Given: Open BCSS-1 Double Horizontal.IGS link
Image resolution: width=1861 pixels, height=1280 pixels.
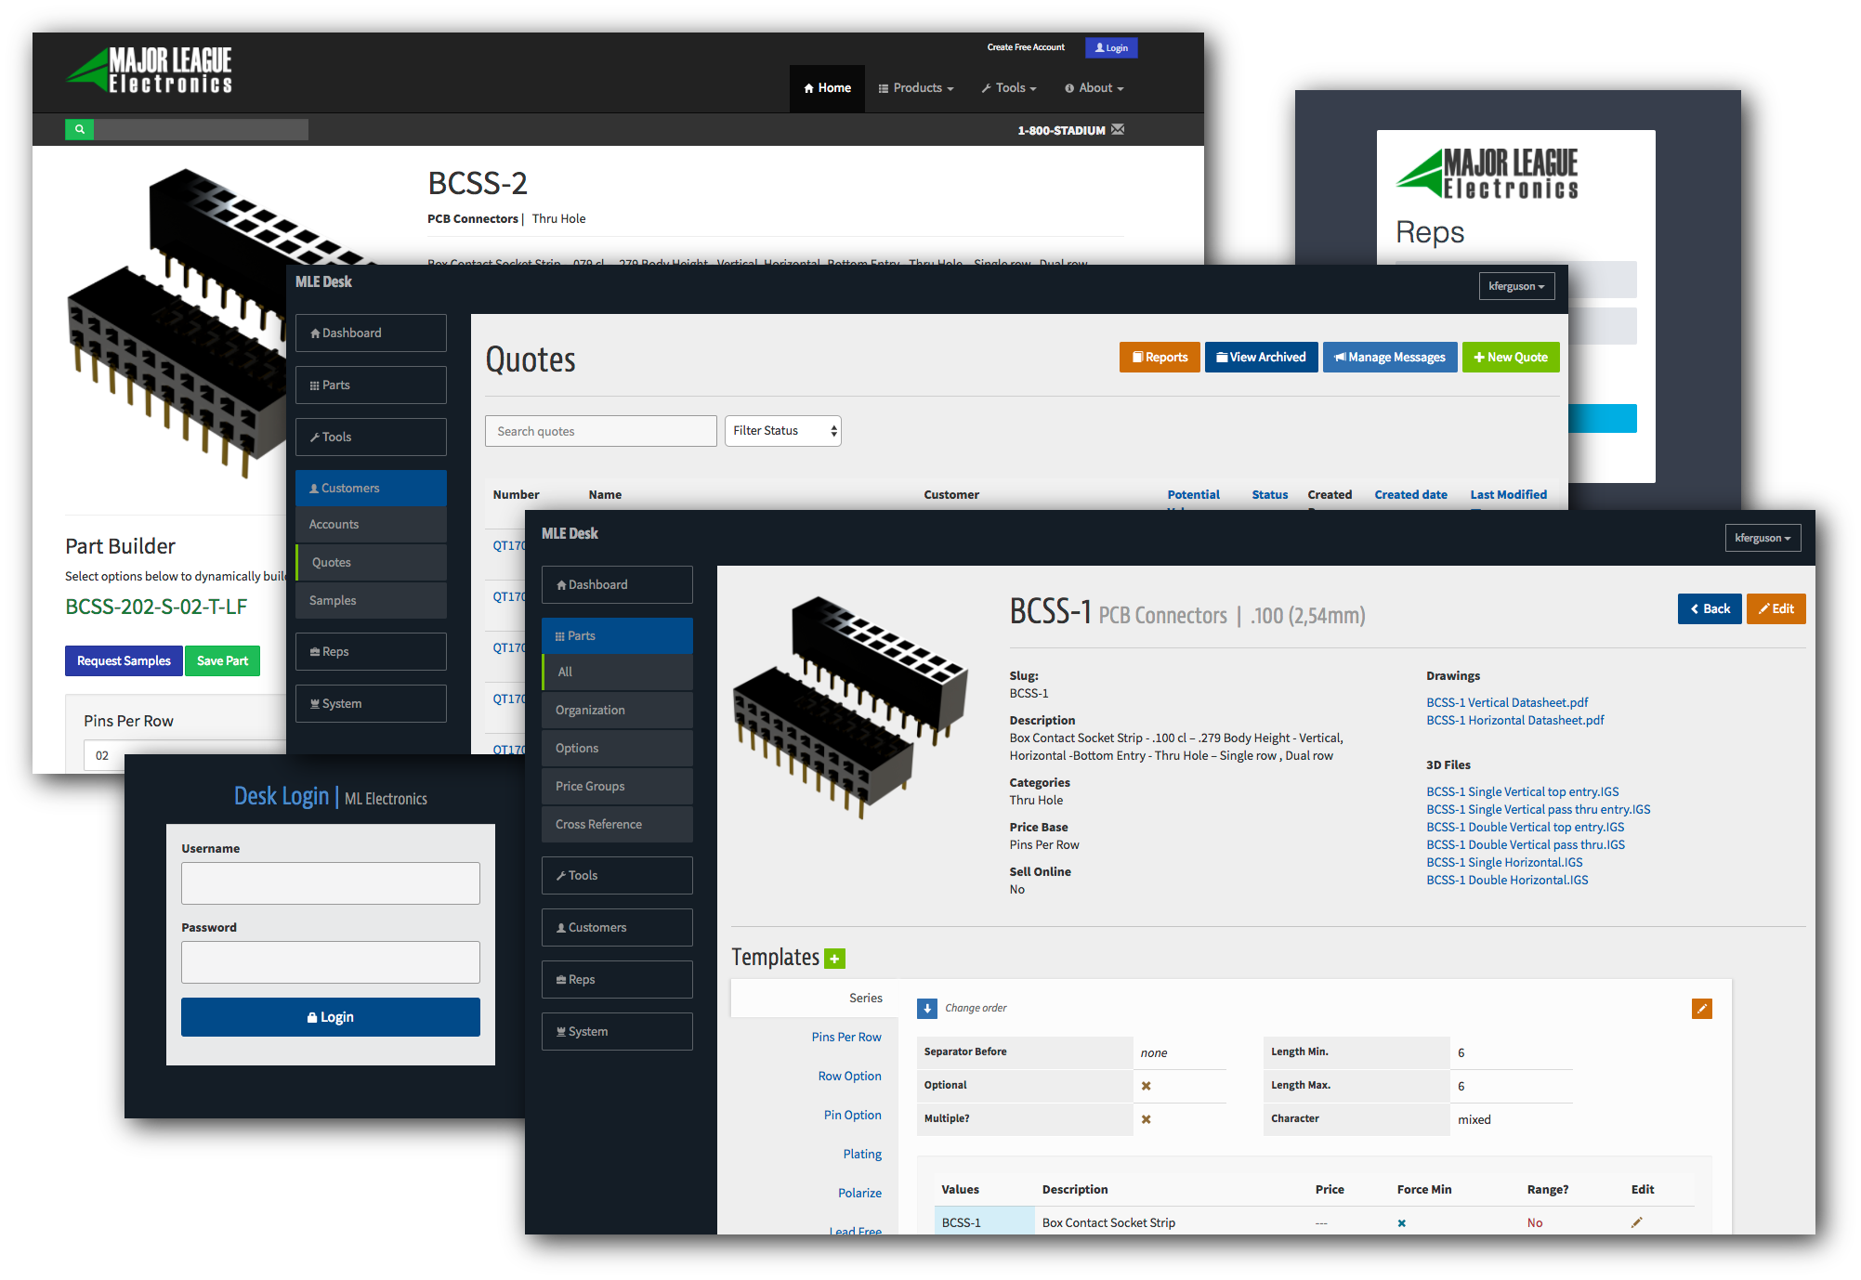Looking at the screenshot, I should 1507,880.
